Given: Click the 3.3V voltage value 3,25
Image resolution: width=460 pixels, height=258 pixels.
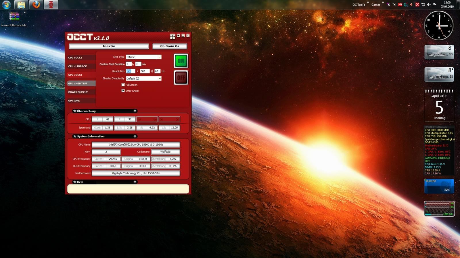Looking at the screenshot, I should (x=130, y=128).
